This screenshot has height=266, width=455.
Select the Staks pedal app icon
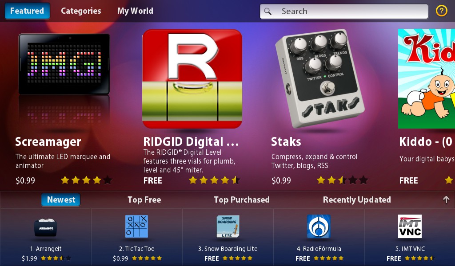click(320, 78)
